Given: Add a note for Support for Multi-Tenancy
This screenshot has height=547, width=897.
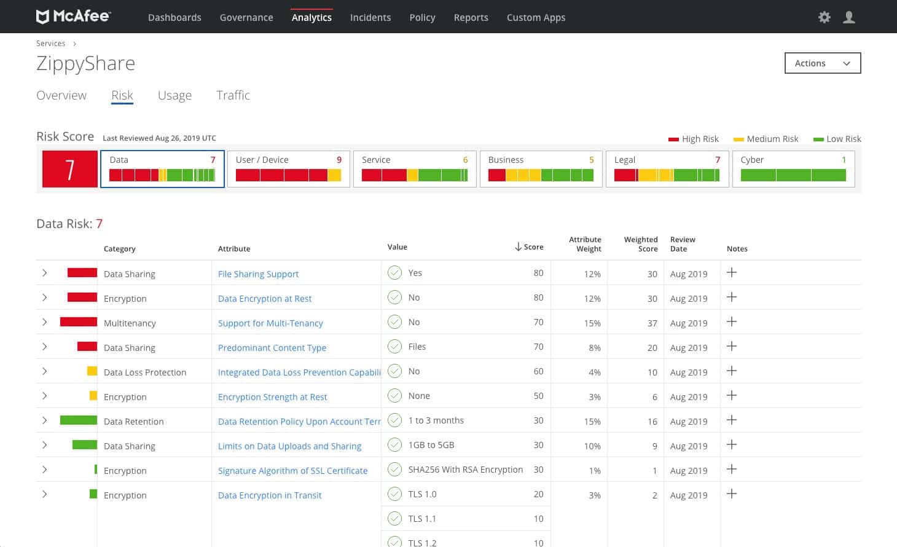Looking at the screenshot, I should click(x=732, y=321).
